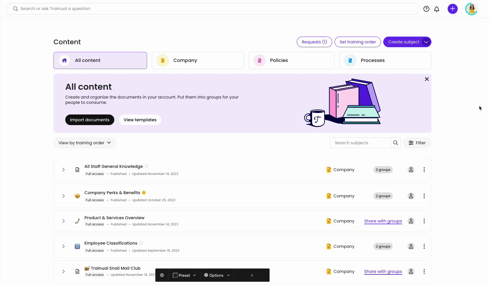
Task: Focus the Search or ask Trainual field
Action: [213, 9]
